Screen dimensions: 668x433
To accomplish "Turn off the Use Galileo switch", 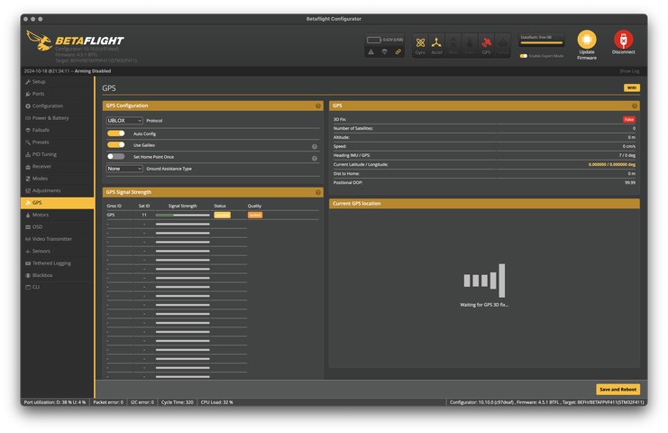I will point(115,145).
